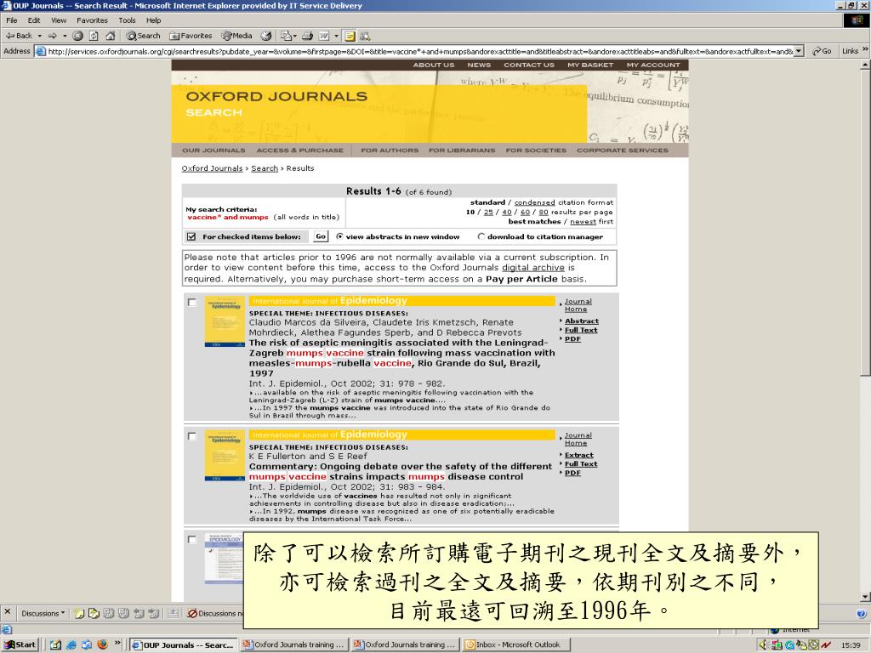871x653 pixels.
Task: Click the Insert discussion in document icon
Action: (79, 613)
